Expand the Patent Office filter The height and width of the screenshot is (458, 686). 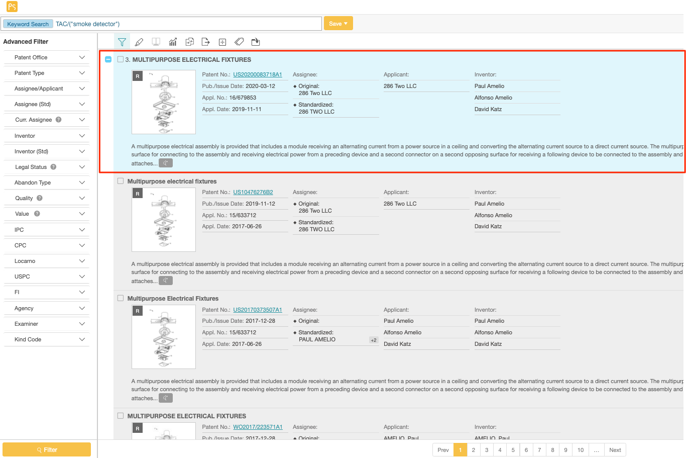pyautogui.click(x=46, y=57)
